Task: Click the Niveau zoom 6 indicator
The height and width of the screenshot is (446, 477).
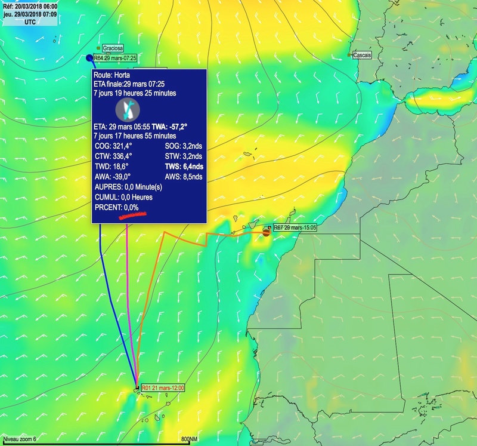Action: click(x=20, y=439)
